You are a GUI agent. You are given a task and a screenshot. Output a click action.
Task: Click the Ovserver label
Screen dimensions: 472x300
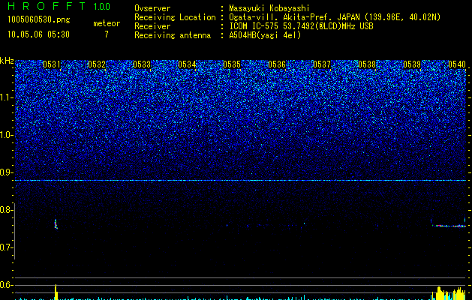[152, 8]
